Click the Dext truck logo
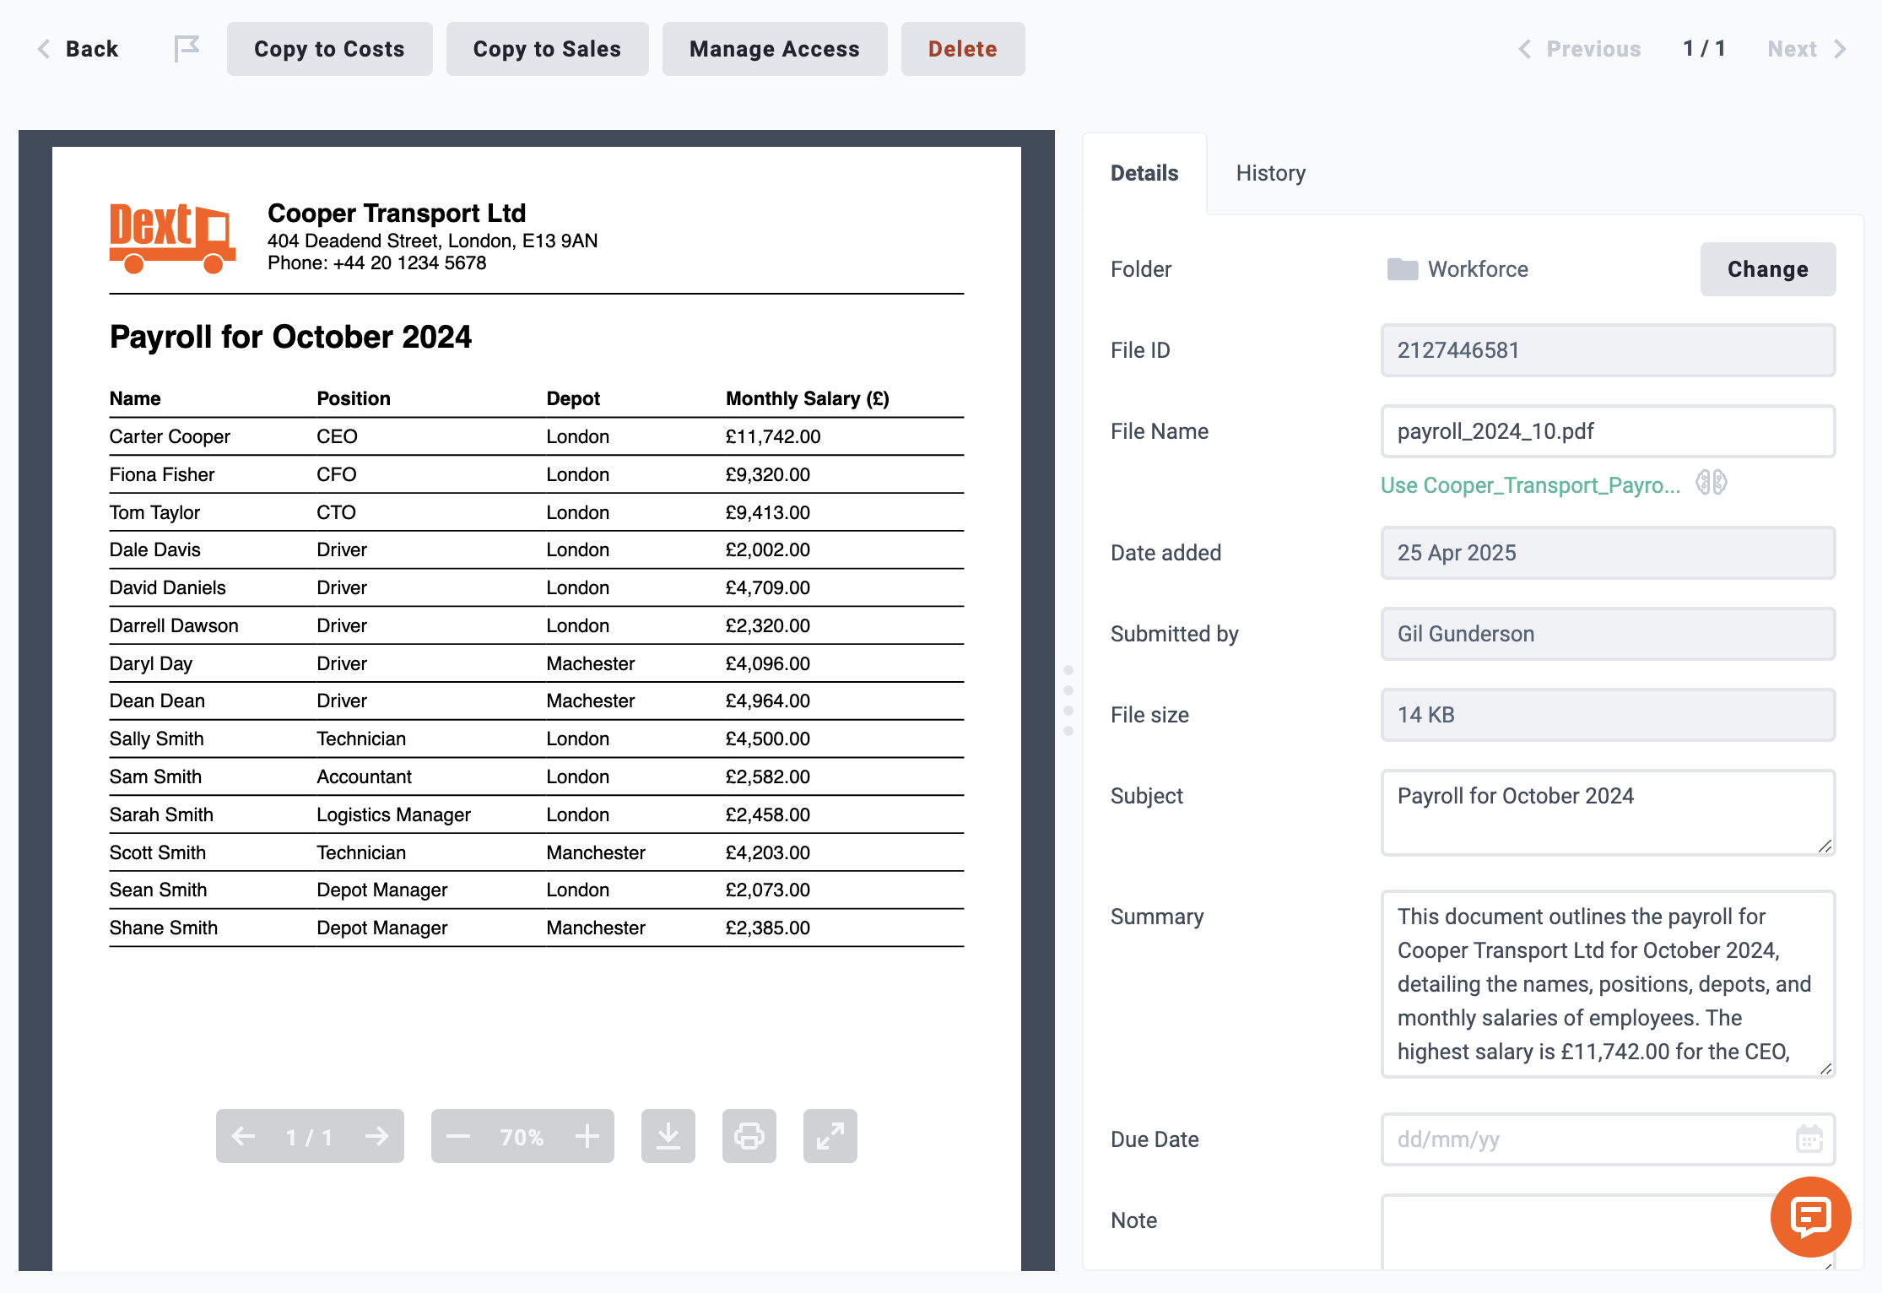The height and width of the screenshot is (1293, 1882). [x=172, y=238]
